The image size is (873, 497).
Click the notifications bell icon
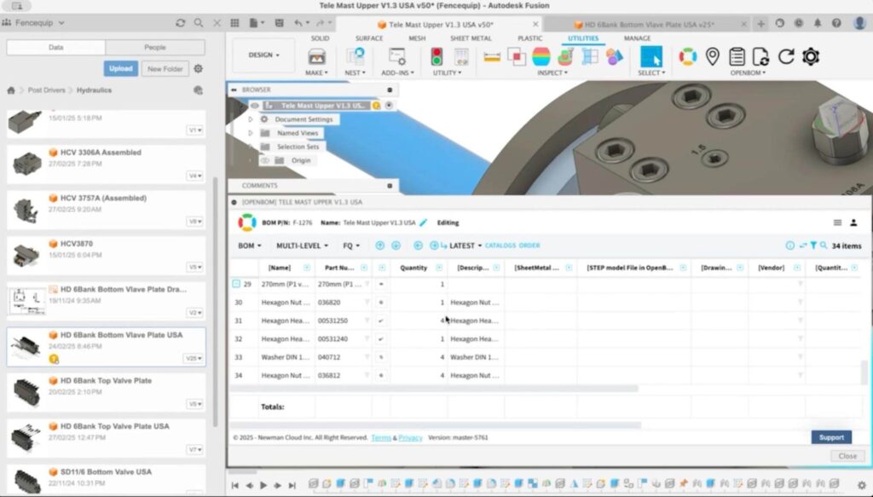pyautogui.click(x=818, y=23)
